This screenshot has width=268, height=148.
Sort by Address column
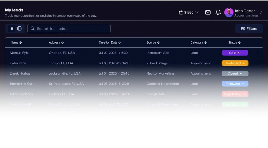click(x=56, y=42)
